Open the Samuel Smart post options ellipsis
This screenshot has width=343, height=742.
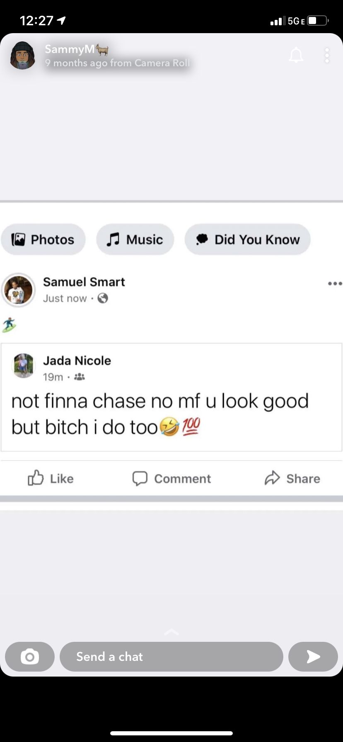pyautogui.click(x=335, y=284)
